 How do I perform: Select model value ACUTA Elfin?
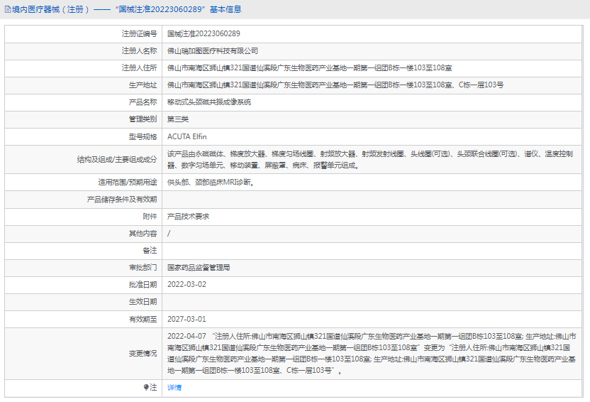click(x=187, y=136)
